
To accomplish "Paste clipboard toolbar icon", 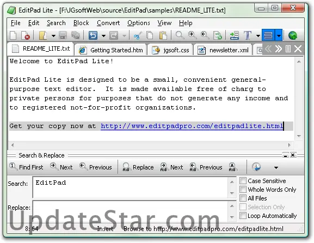I will (x=163, y=36).
